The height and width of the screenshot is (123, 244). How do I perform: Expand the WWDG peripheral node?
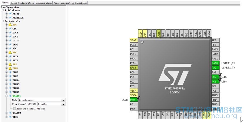click(x=7, y=117)
